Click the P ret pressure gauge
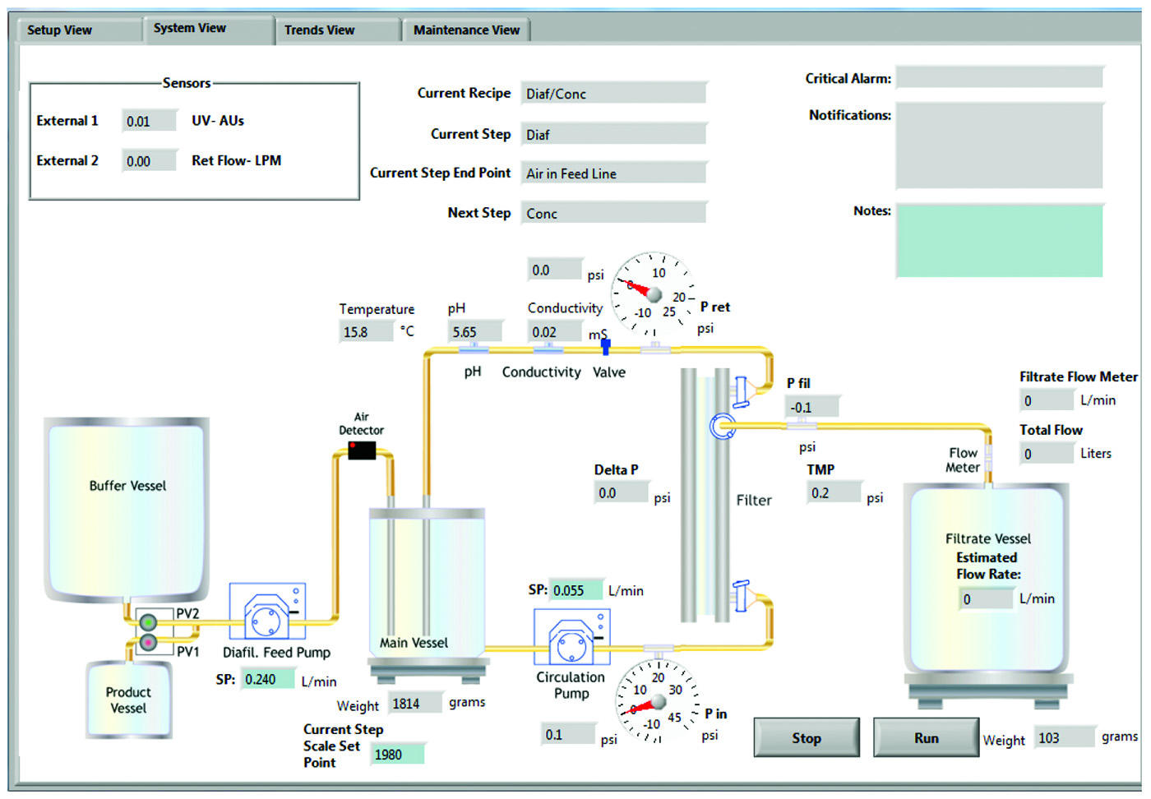 tap(654, 293)
